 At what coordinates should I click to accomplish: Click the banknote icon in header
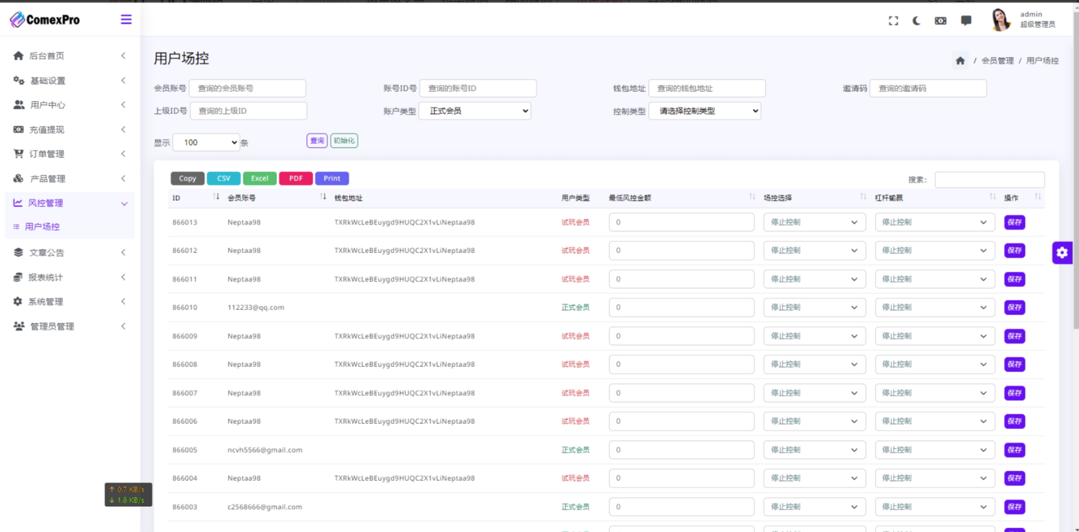coord(940,21)
